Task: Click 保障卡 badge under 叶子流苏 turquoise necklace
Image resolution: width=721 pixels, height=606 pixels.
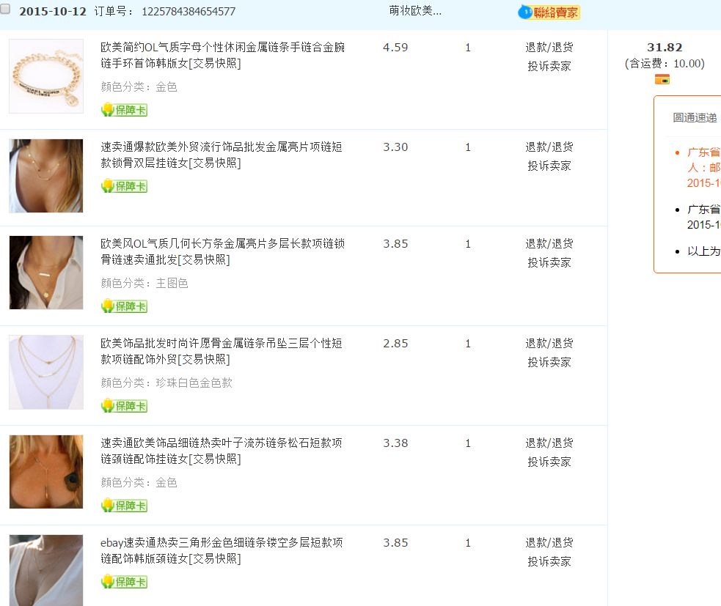Action: 125,506
